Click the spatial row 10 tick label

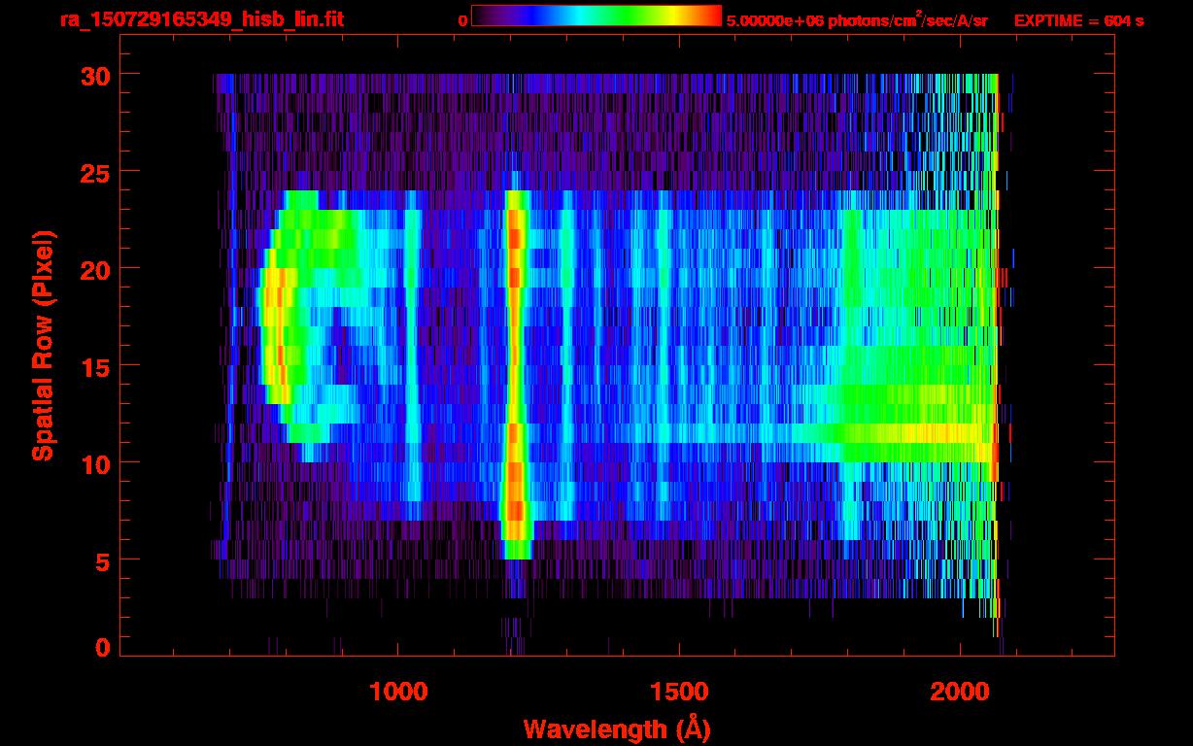tap(94, 463)
